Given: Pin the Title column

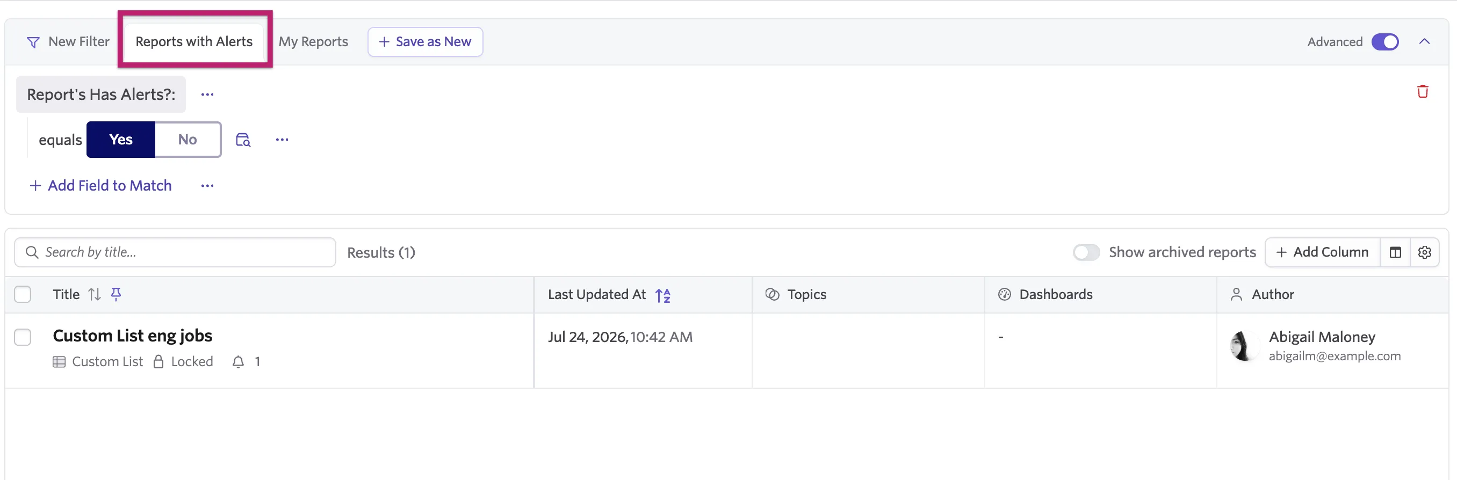Looking at the screenshot, I should (x=116, y=294).
